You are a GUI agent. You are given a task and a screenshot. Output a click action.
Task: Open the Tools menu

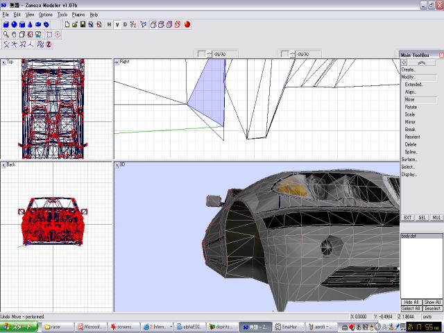[x=62, y=14]
